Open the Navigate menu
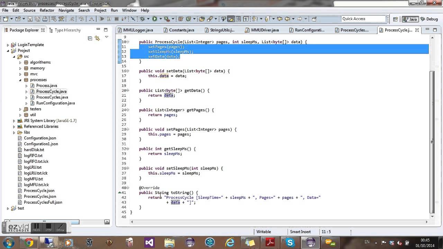The image size is (443, 249). click(x=66, y=10)
